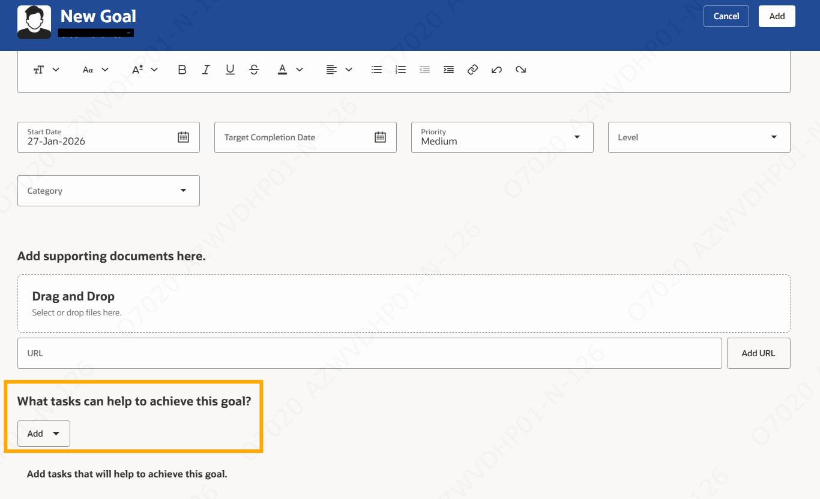
Task: Insert a hyperlink using the link icon
Action: click(x=472, y=70)
